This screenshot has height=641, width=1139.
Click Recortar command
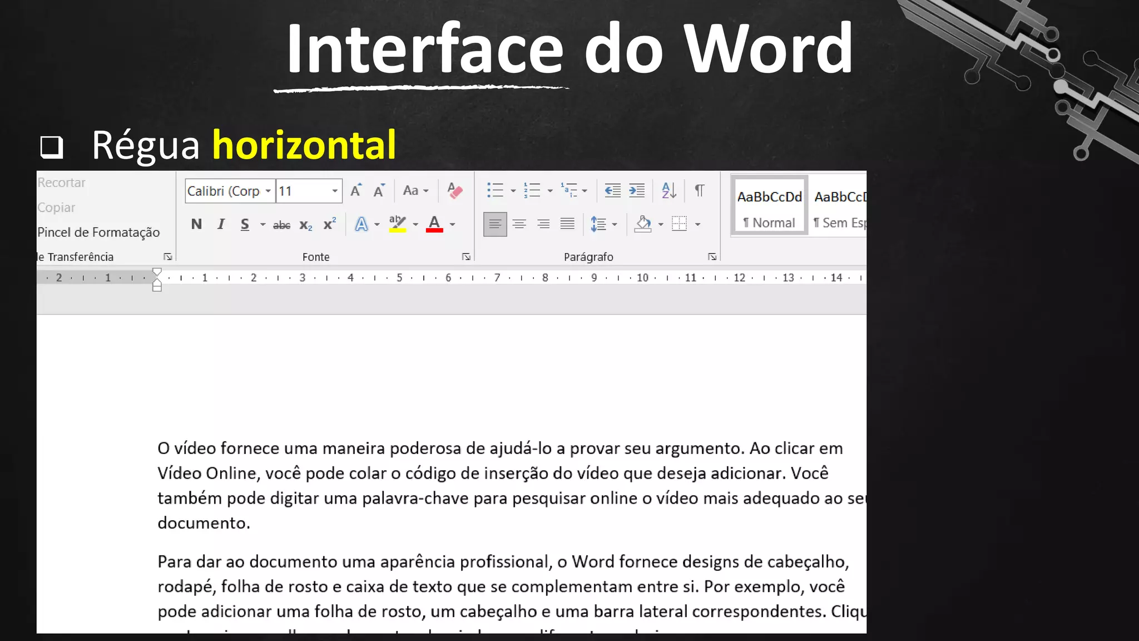click(x=61, y=183)
